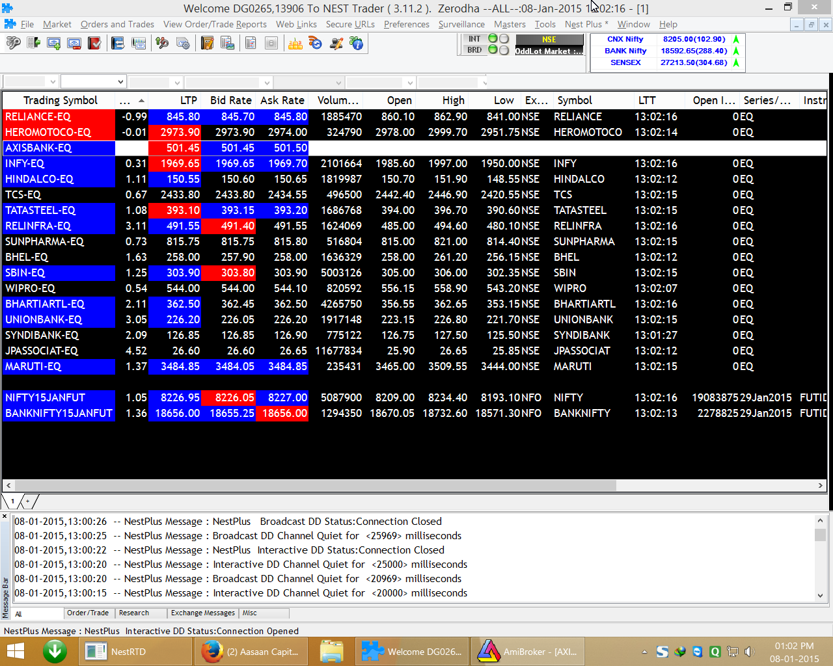Screen dimensions: 833x666
Task: Toggle the grey BRD connection indicator
Action: click(504, 50)
